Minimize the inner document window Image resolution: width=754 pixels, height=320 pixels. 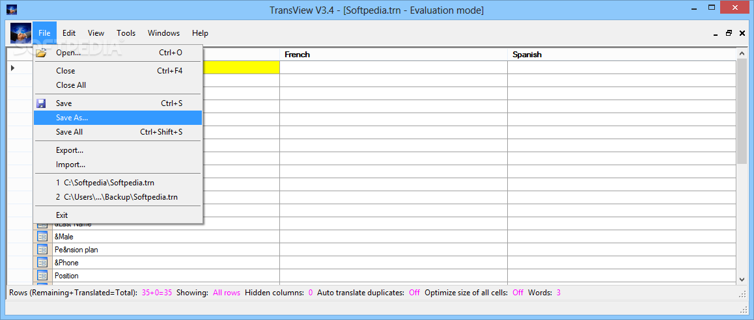716,33
